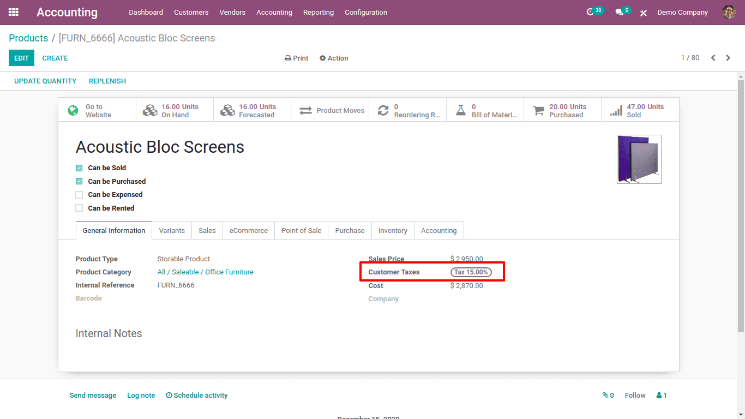Open the apps grid menu icon
Image resolution: width=745 pixels, height=419 pixels.
(x=14, y=12)
